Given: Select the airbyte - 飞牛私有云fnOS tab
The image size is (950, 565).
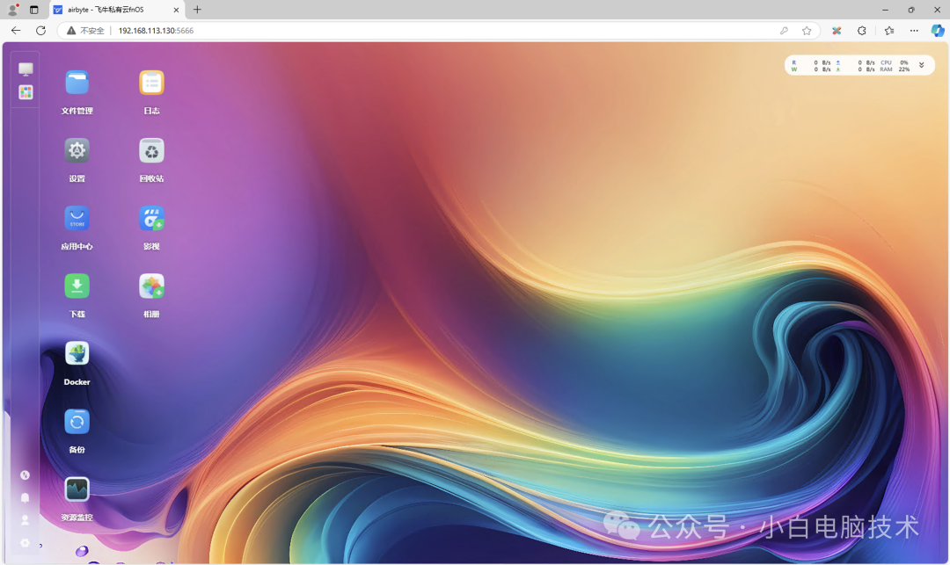Looking at the screenshot, I should (115, 10).
